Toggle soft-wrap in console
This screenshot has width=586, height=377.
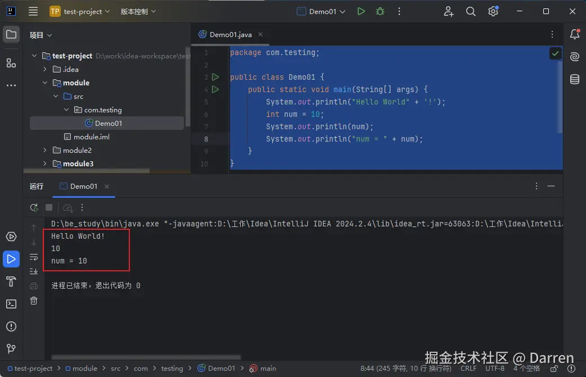pyautogui.click(x=34, y=257)
